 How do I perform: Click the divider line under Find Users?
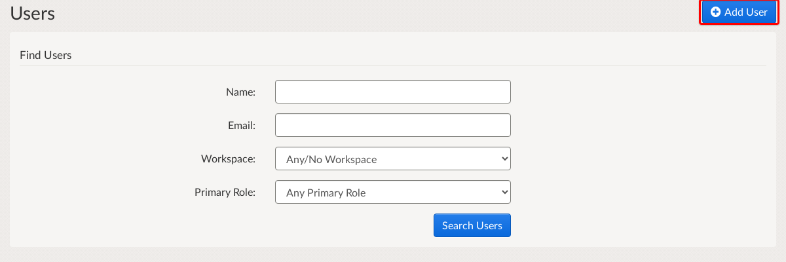[x=393, y=65]
